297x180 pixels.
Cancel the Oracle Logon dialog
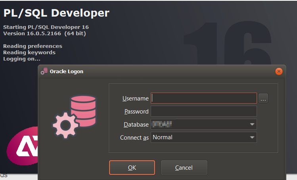tap(184, 167)
